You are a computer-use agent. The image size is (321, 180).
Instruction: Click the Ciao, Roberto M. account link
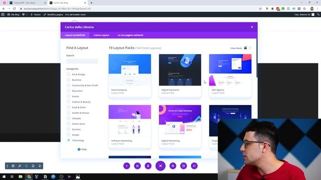point(304,14)
